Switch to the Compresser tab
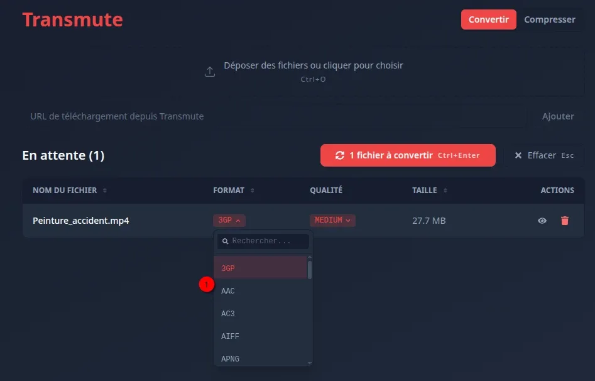 coord(550,19)
